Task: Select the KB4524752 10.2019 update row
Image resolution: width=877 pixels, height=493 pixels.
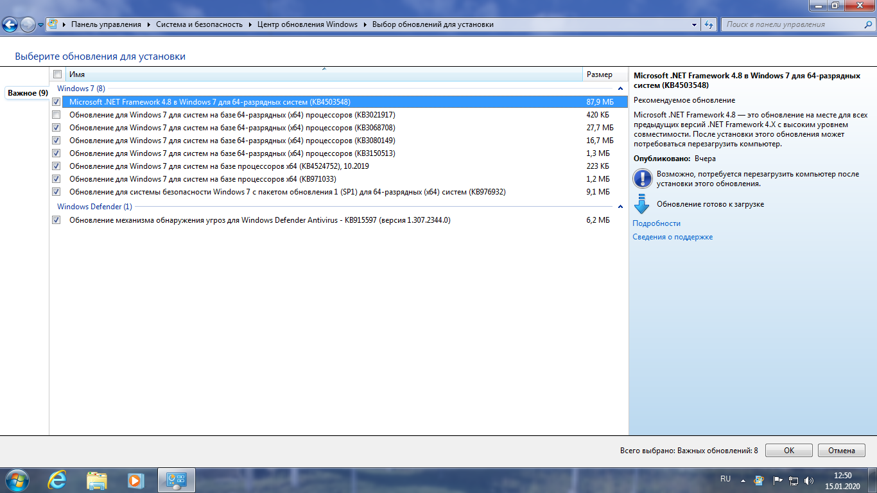Action: pos(339,166)
